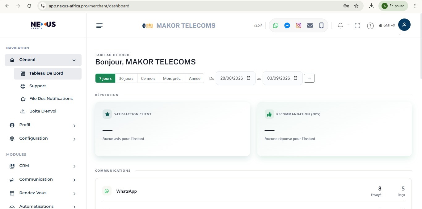The image size is (422, 209).
Task: Open the user account avatar menu
Action: (404, 25)
